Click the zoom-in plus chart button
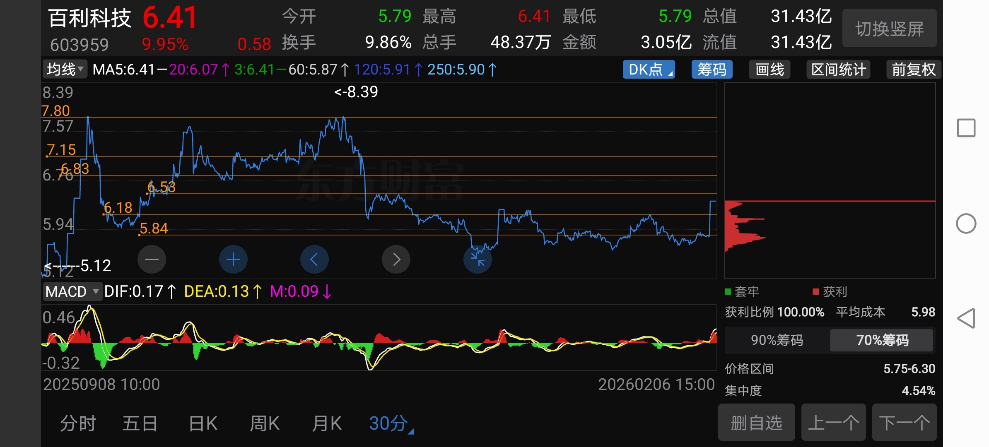 coord(233,260)
